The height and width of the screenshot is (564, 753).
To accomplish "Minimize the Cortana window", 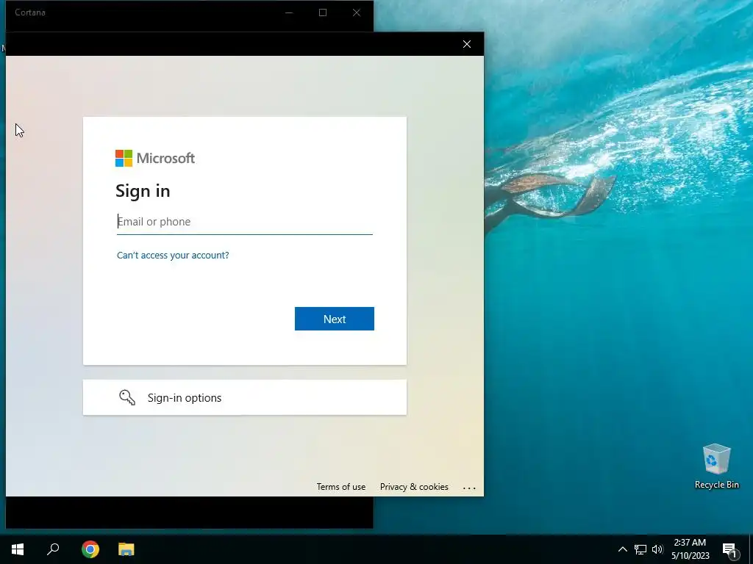I will click(289, 12).
